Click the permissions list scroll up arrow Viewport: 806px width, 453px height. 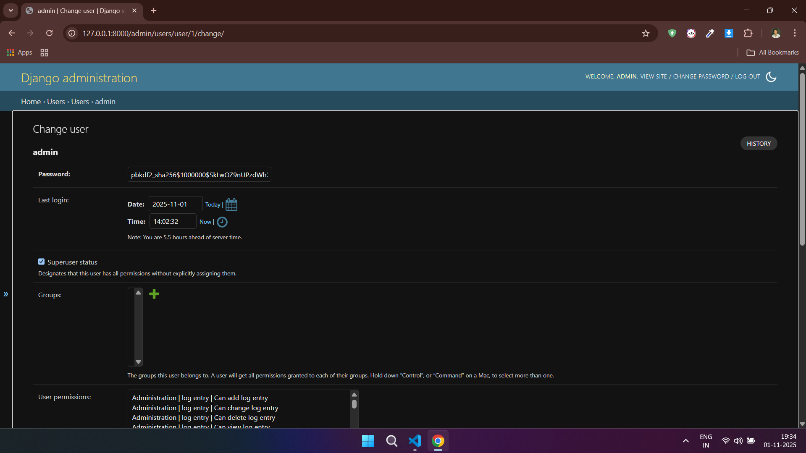coord(354,395)
